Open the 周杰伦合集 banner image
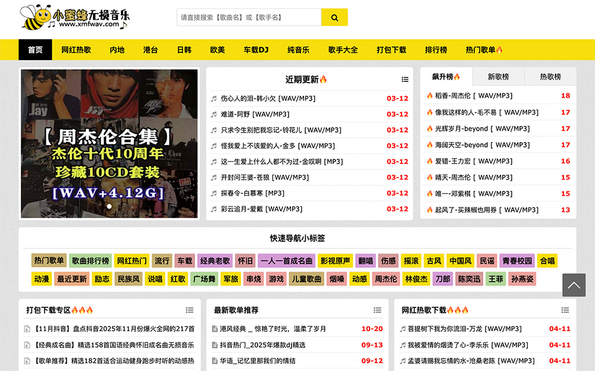This screenshot has width=595, height=371. point(109,143)
